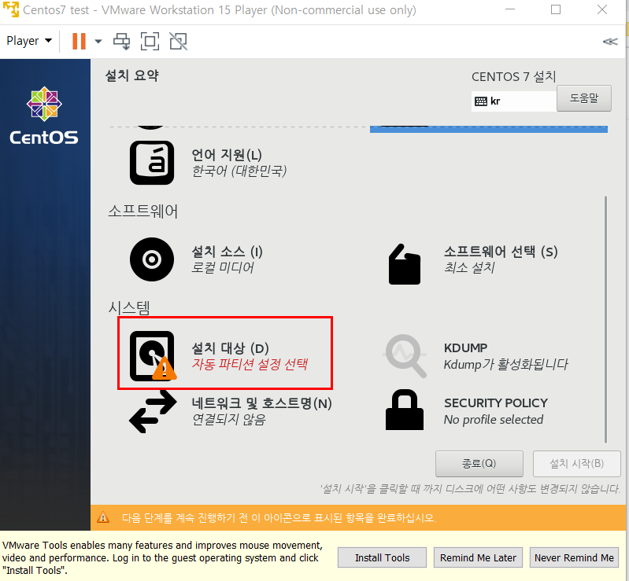Toggle Unity mode icon

(x=178, y=41)
